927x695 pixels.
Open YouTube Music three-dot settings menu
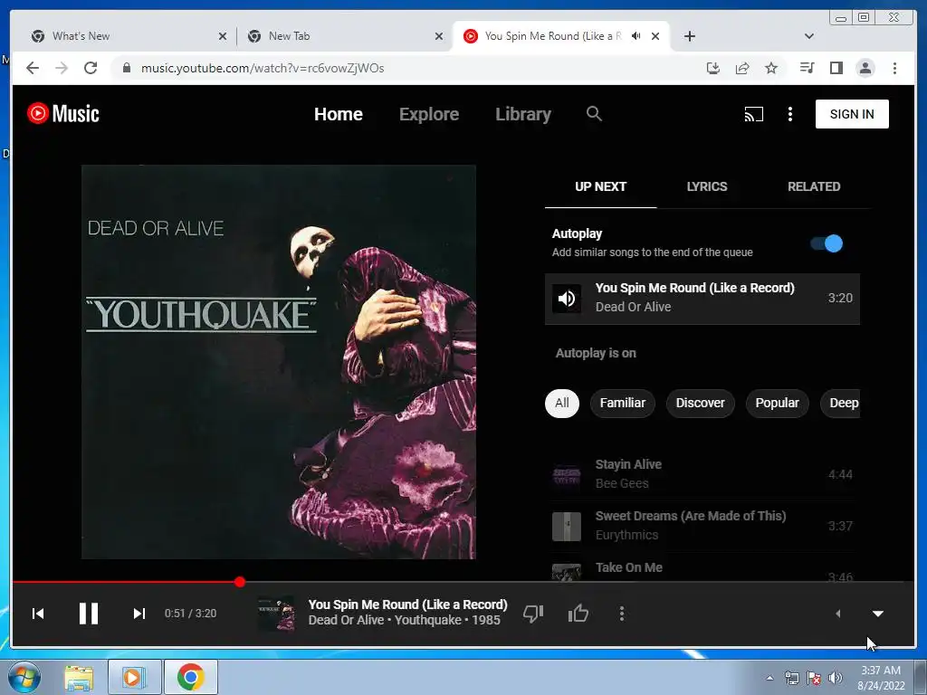point(789,114)
